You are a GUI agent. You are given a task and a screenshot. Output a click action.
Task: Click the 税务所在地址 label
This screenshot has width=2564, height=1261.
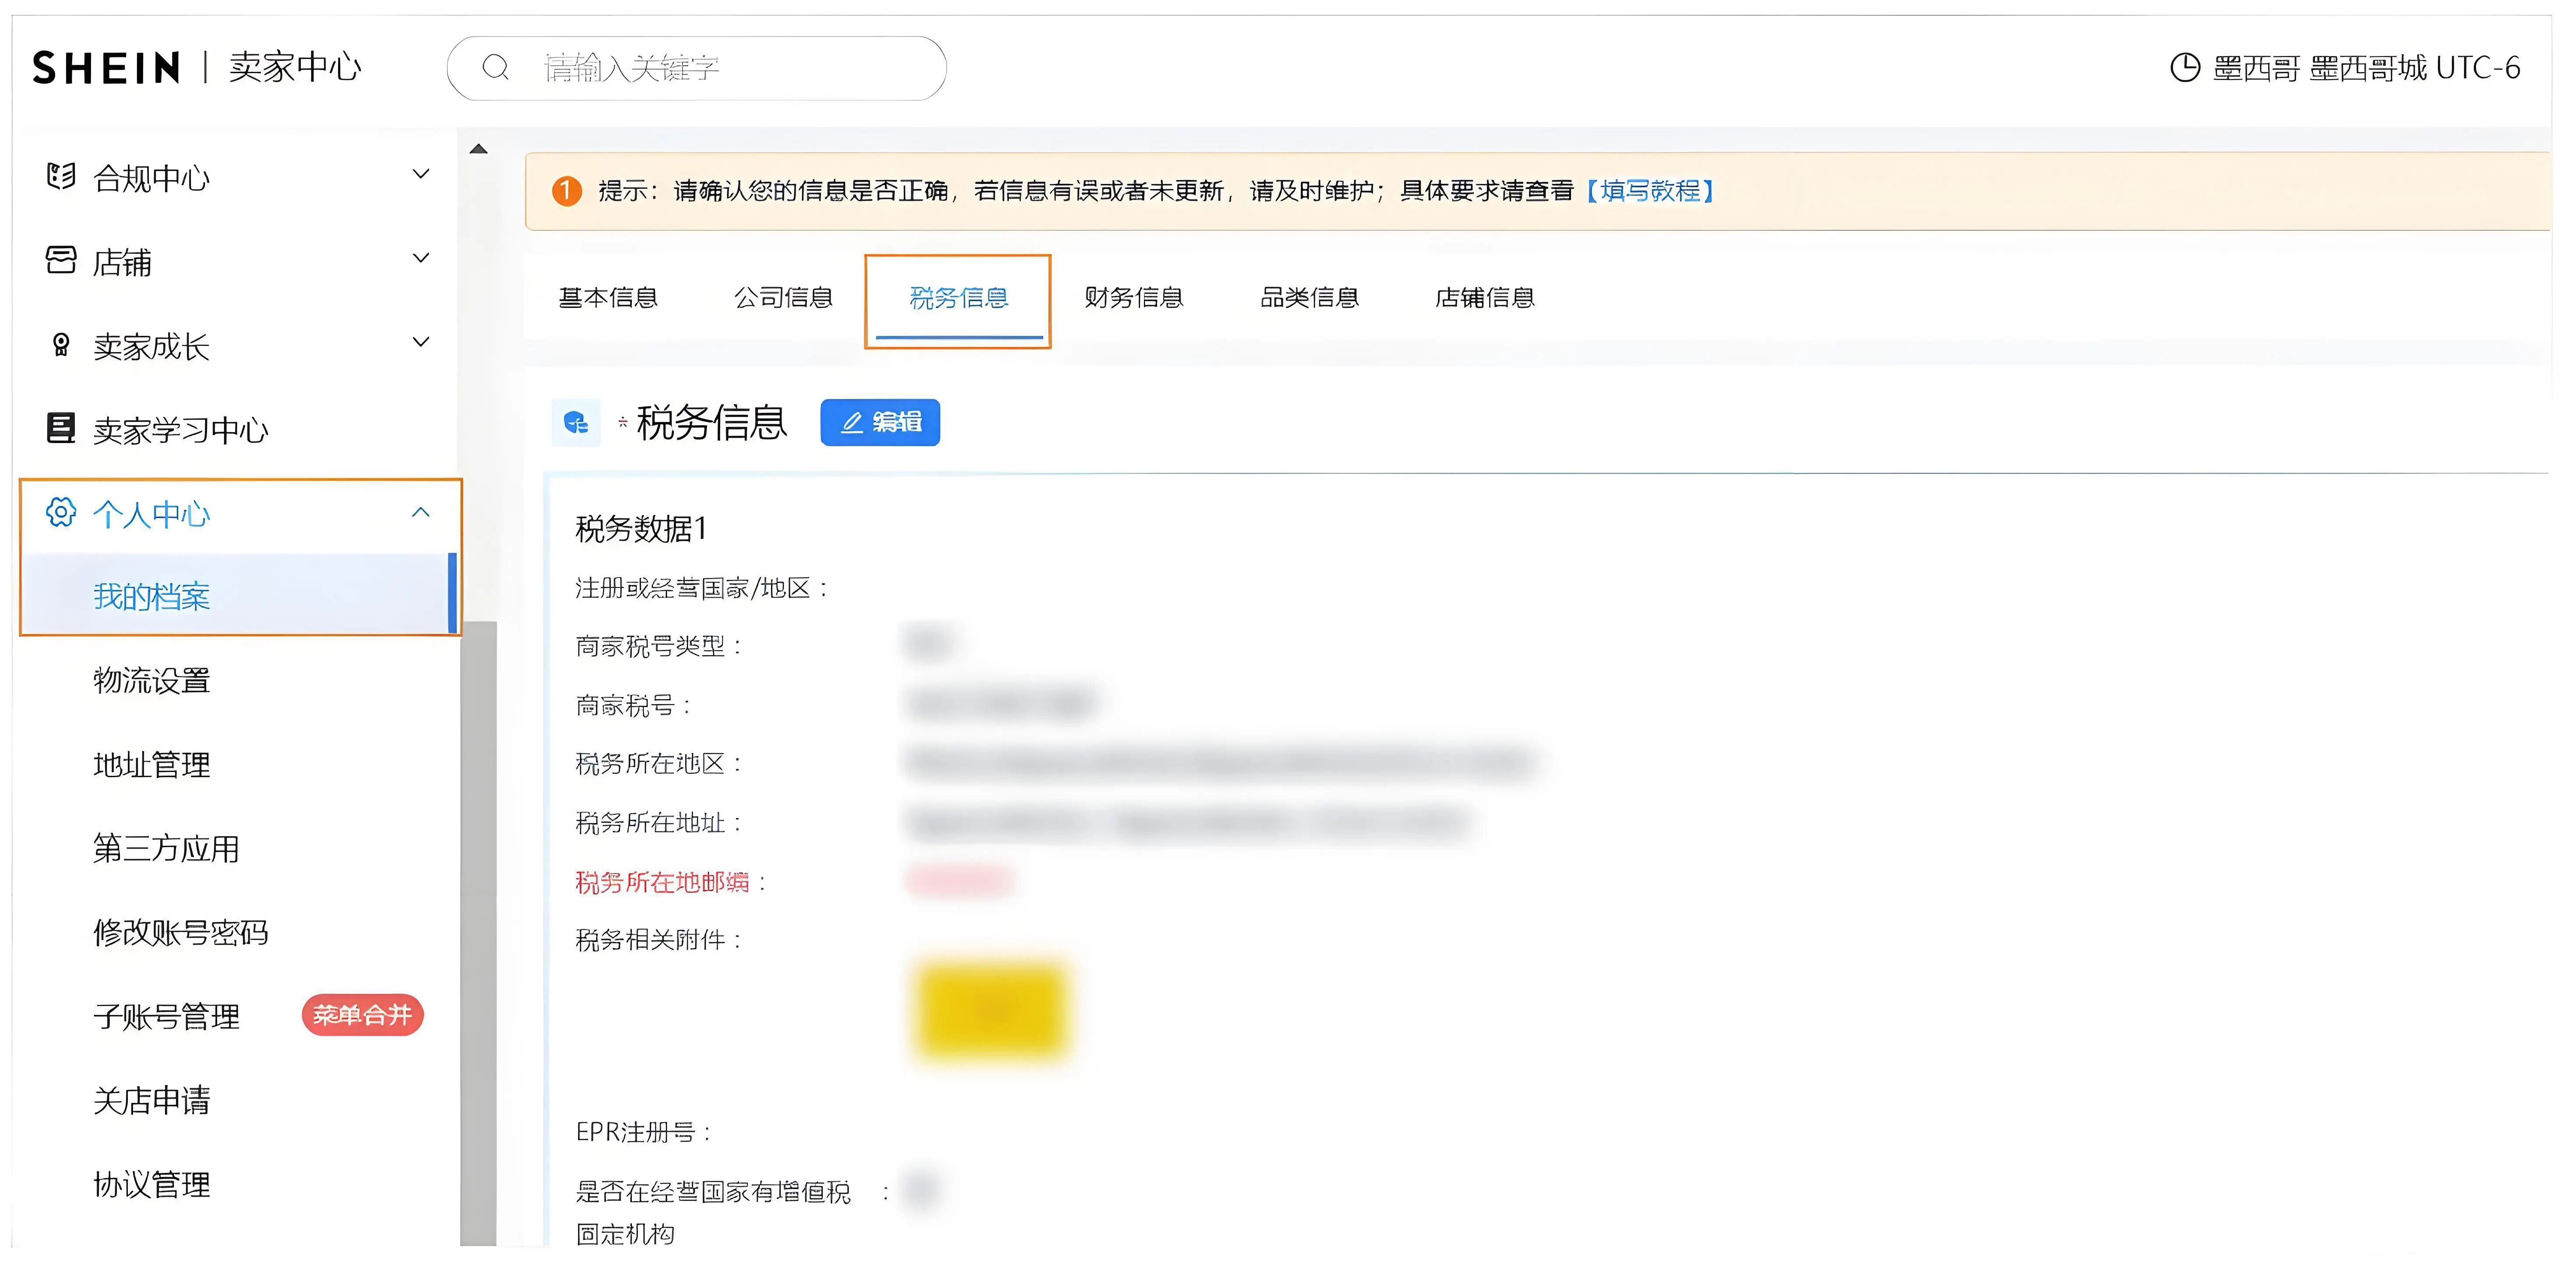click(x=658, y=823)
